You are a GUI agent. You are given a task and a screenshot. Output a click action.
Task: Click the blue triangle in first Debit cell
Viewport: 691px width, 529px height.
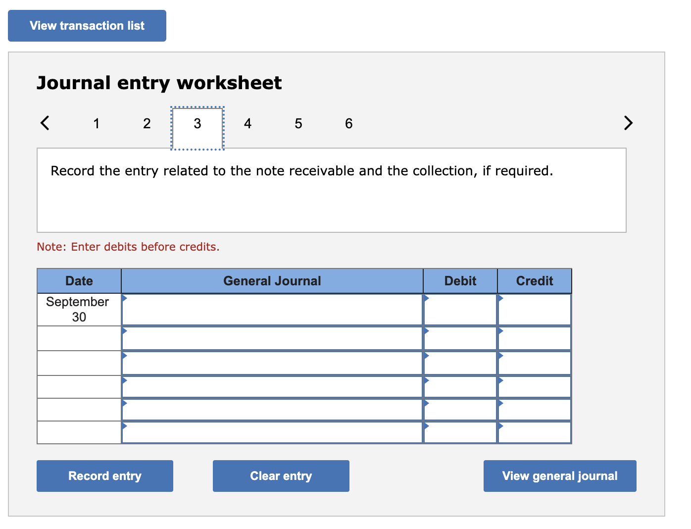pyautogui.click(x=426, y=299)
